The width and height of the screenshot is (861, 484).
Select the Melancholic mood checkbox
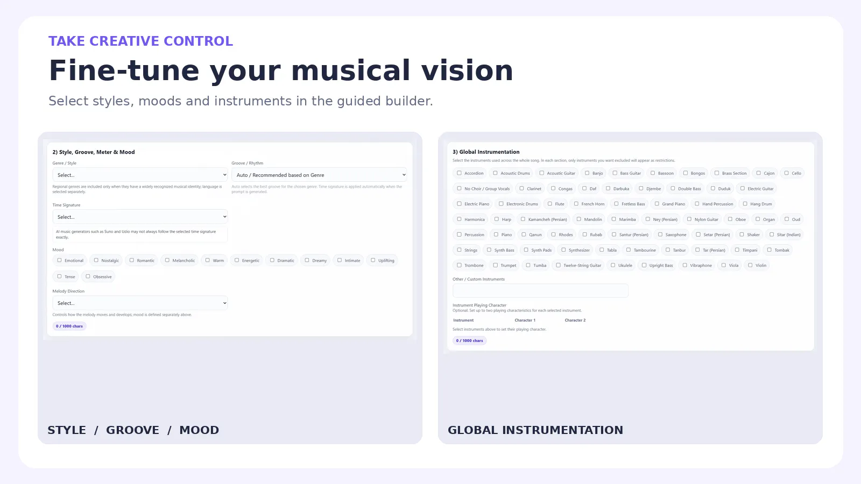pos(167,260)
